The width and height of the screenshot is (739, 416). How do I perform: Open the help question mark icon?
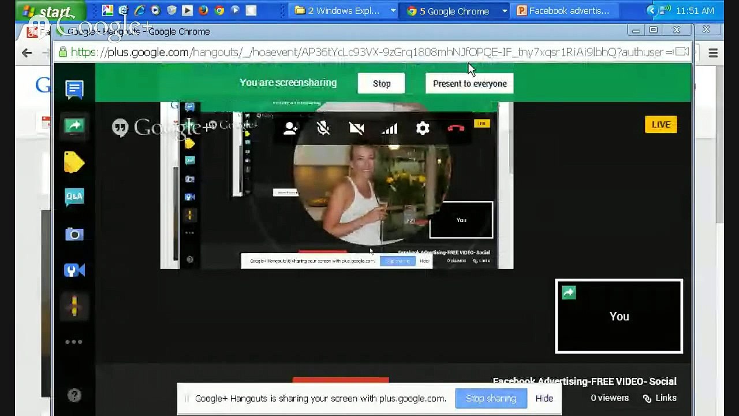pos(74,395)
